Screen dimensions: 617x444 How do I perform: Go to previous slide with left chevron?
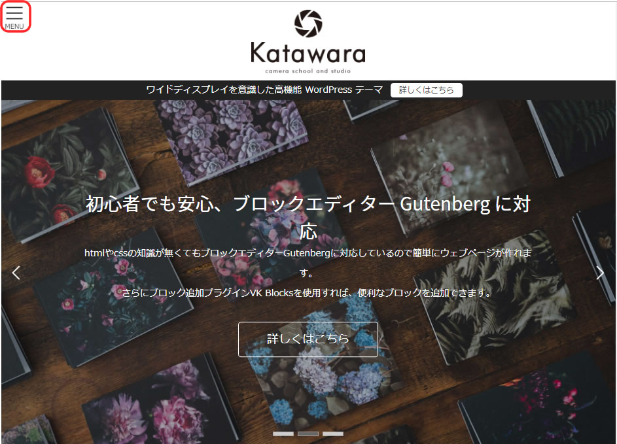16,273
